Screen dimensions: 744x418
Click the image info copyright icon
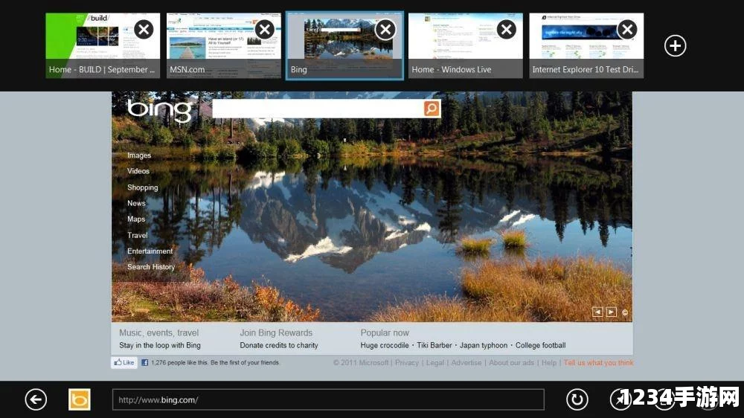(x=625, y=312)
